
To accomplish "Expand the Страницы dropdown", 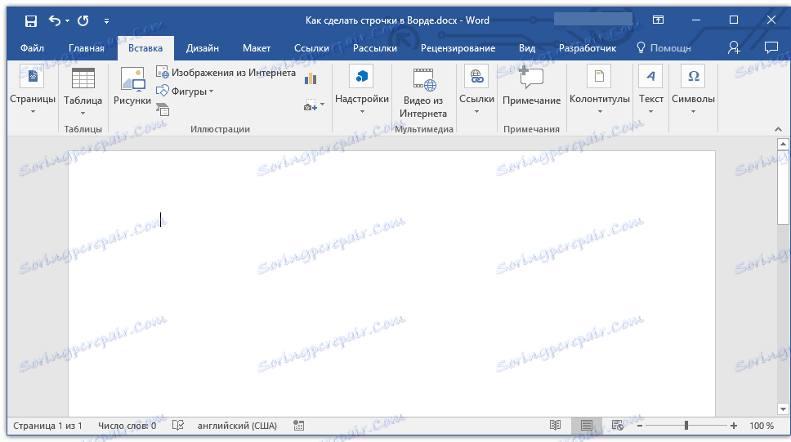I will [x=33, y=91].
